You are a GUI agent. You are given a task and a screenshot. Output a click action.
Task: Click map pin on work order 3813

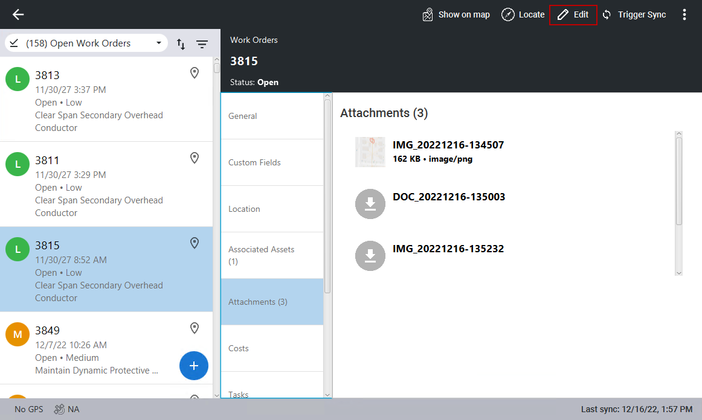195,73
